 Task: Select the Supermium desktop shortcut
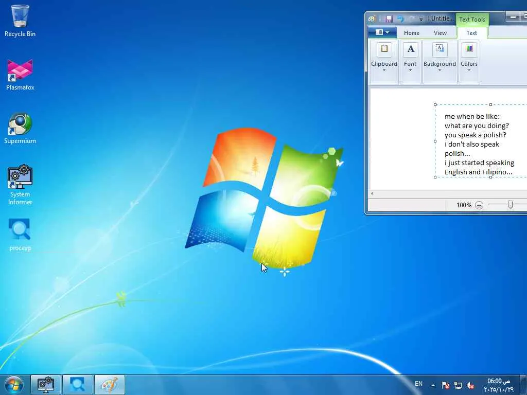coord(20,128)
